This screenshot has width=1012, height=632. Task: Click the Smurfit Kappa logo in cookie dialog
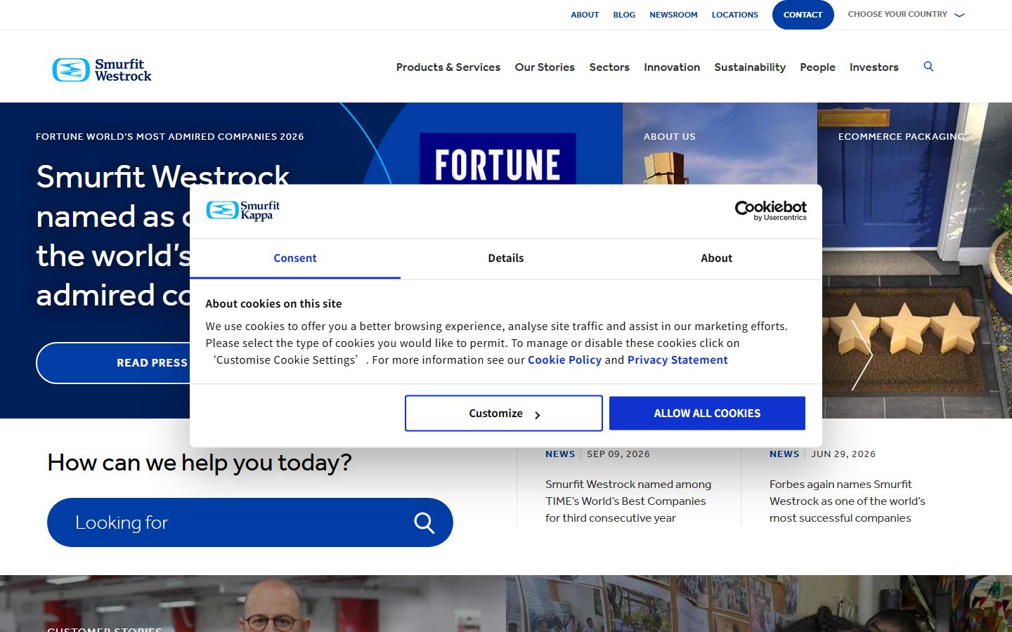243,211
